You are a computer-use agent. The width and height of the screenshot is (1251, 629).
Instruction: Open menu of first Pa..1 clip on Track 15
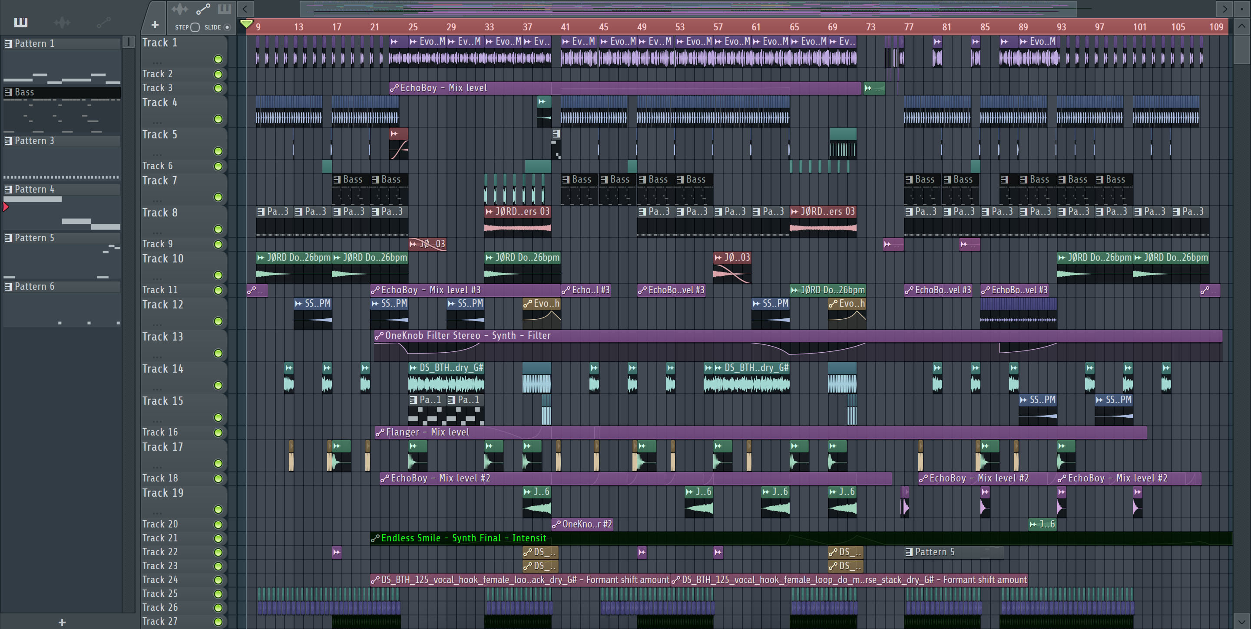point(413,400)
